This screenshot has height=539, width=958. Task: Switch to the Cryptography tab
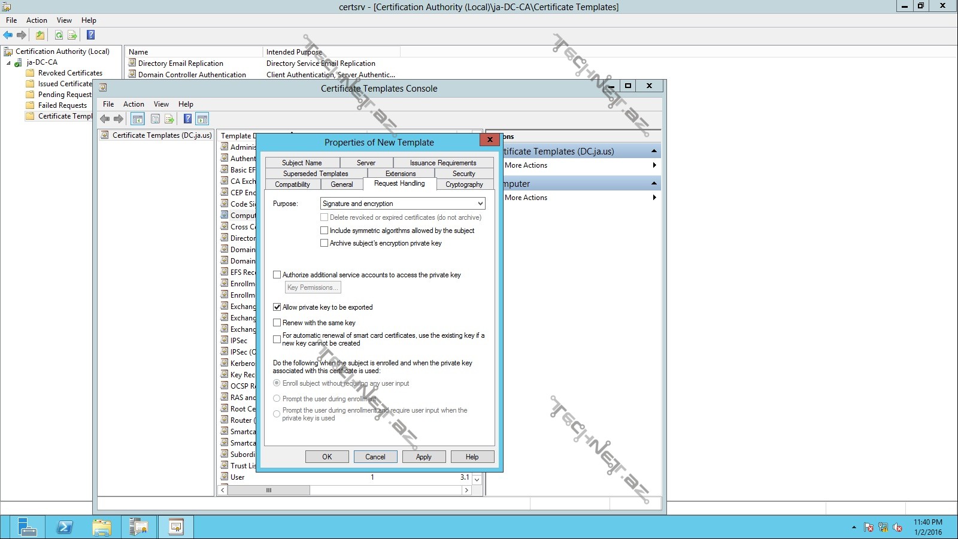[x=463, y=184]
